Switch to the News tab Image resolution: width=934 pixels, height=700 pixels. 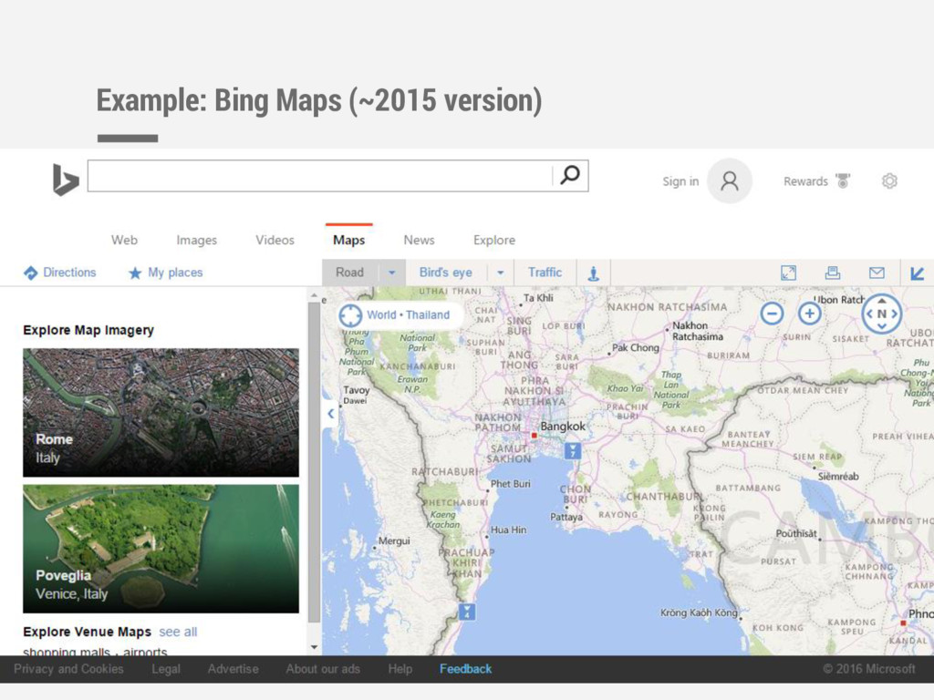point(419,240)
